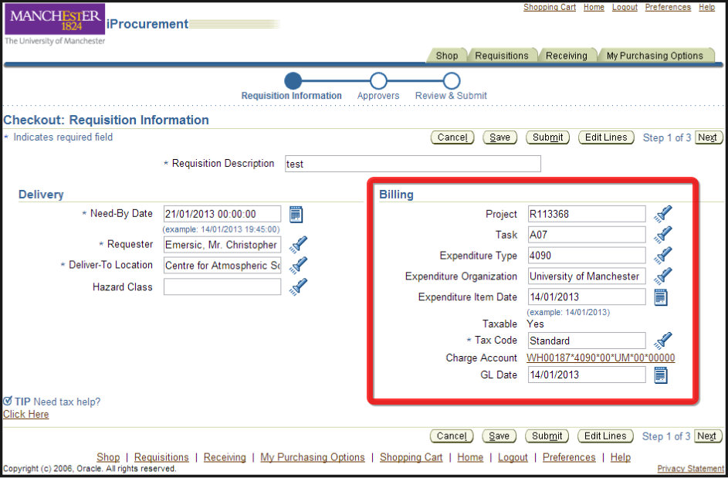The height and width of the screenshot is (478, 728).
Task: Click the bottom Cancel button
Action: coord(452,436)
